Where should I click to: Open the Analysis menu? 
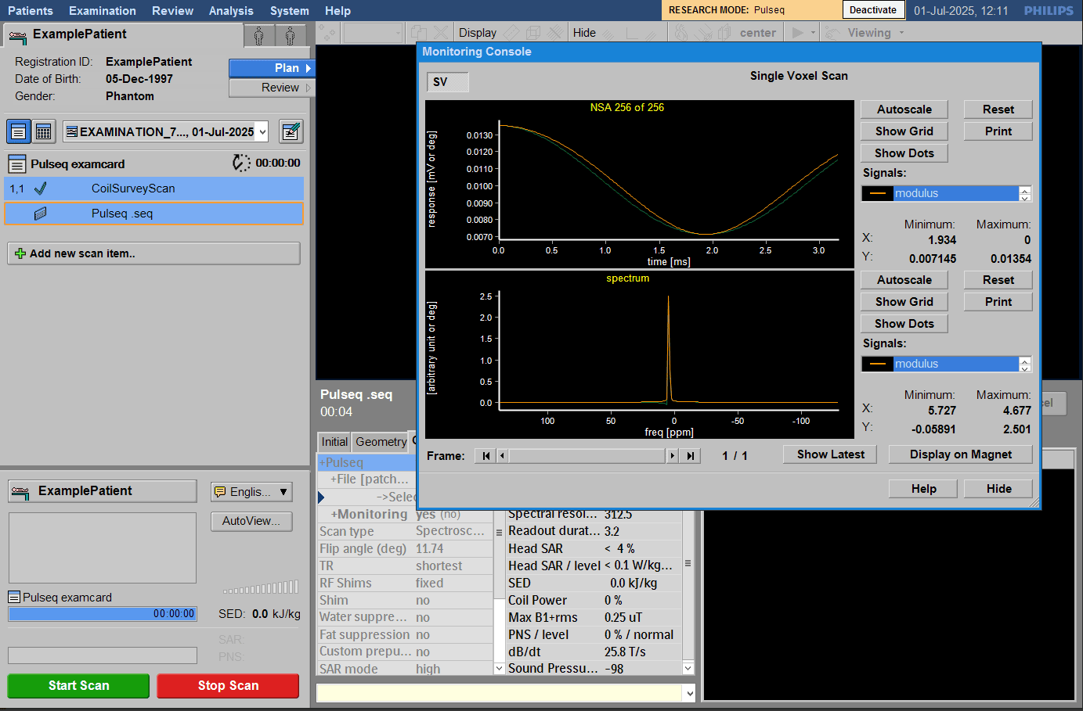[231, 11]
